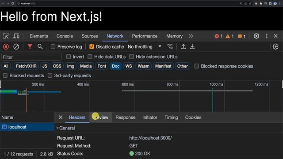Filter requests by Fetch/XHR

coord(26,66)
